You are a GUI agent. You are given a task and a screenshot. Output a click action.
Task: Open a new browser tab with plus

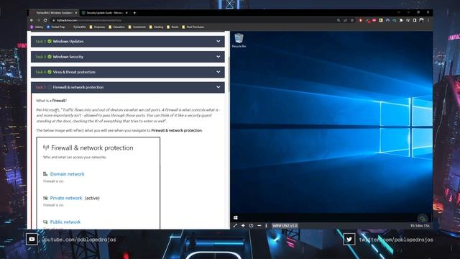134,13
